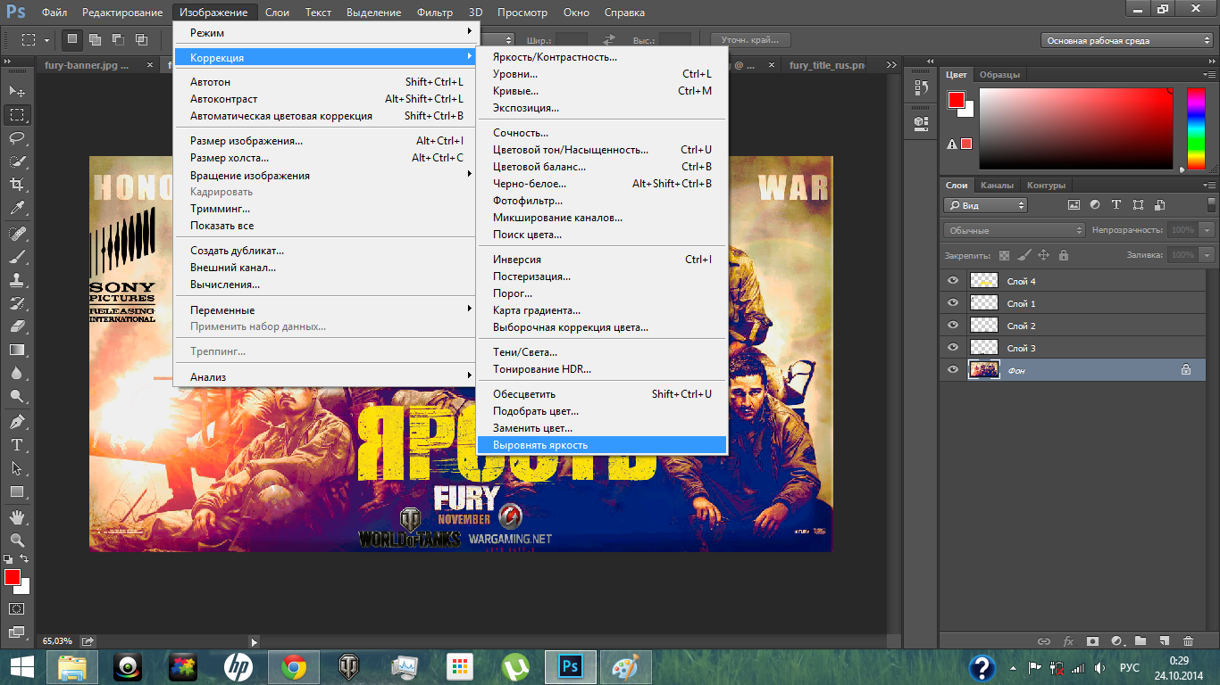Open the Основная рабочая среда workspace dropdown
This screenshot has width=1220, height=685.
[x=1126, y=40]
